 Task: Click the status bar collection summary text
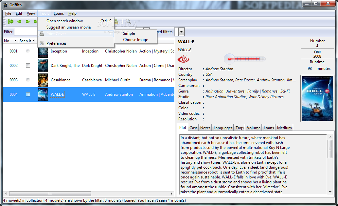click(x=95, y=200)
